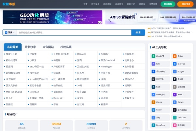This screenshot has width=196, height=131.
Task: Open the SSL证书代购 ad link
Action: click(x=165, y=36)
